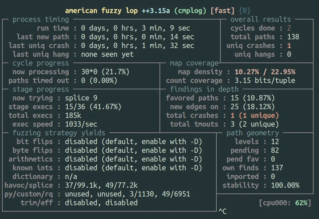Click dictionary value 'n/a'
This screenshot has width=319, height=219.
(71, 177)
